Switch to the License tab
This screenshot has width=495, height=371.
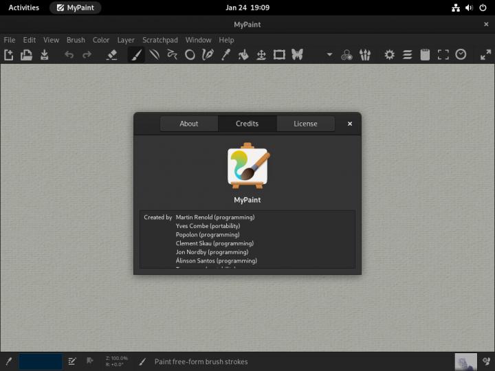[x=305, y=124]
